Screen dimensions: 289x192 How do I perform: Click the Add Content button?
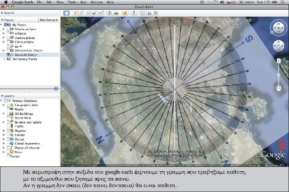coord(49,20)
